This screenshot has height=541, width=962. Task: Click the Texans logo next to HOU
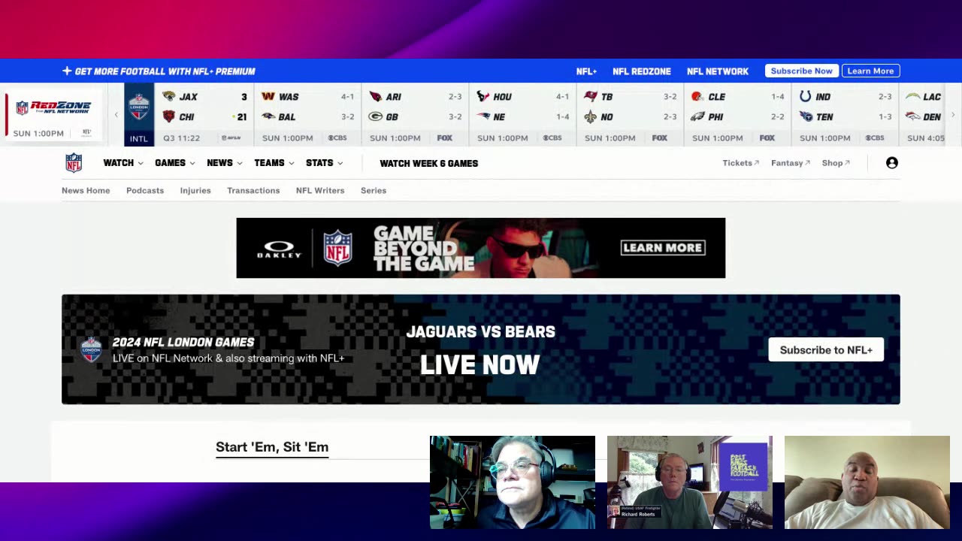pyautogui.click(x=483, y=96)
